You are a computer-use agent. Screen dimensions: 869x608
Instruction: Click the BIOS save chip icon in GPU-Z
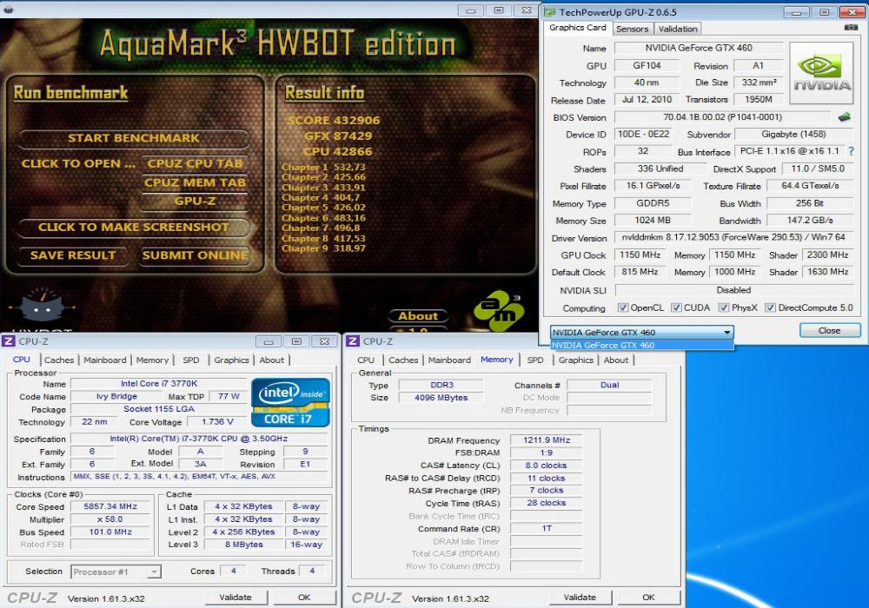pyautogui.click(x=844, y=117)
